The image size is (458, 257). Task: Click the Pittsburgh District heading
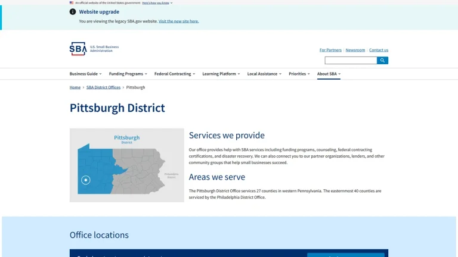pyautogui.click(x=117, y=108)
